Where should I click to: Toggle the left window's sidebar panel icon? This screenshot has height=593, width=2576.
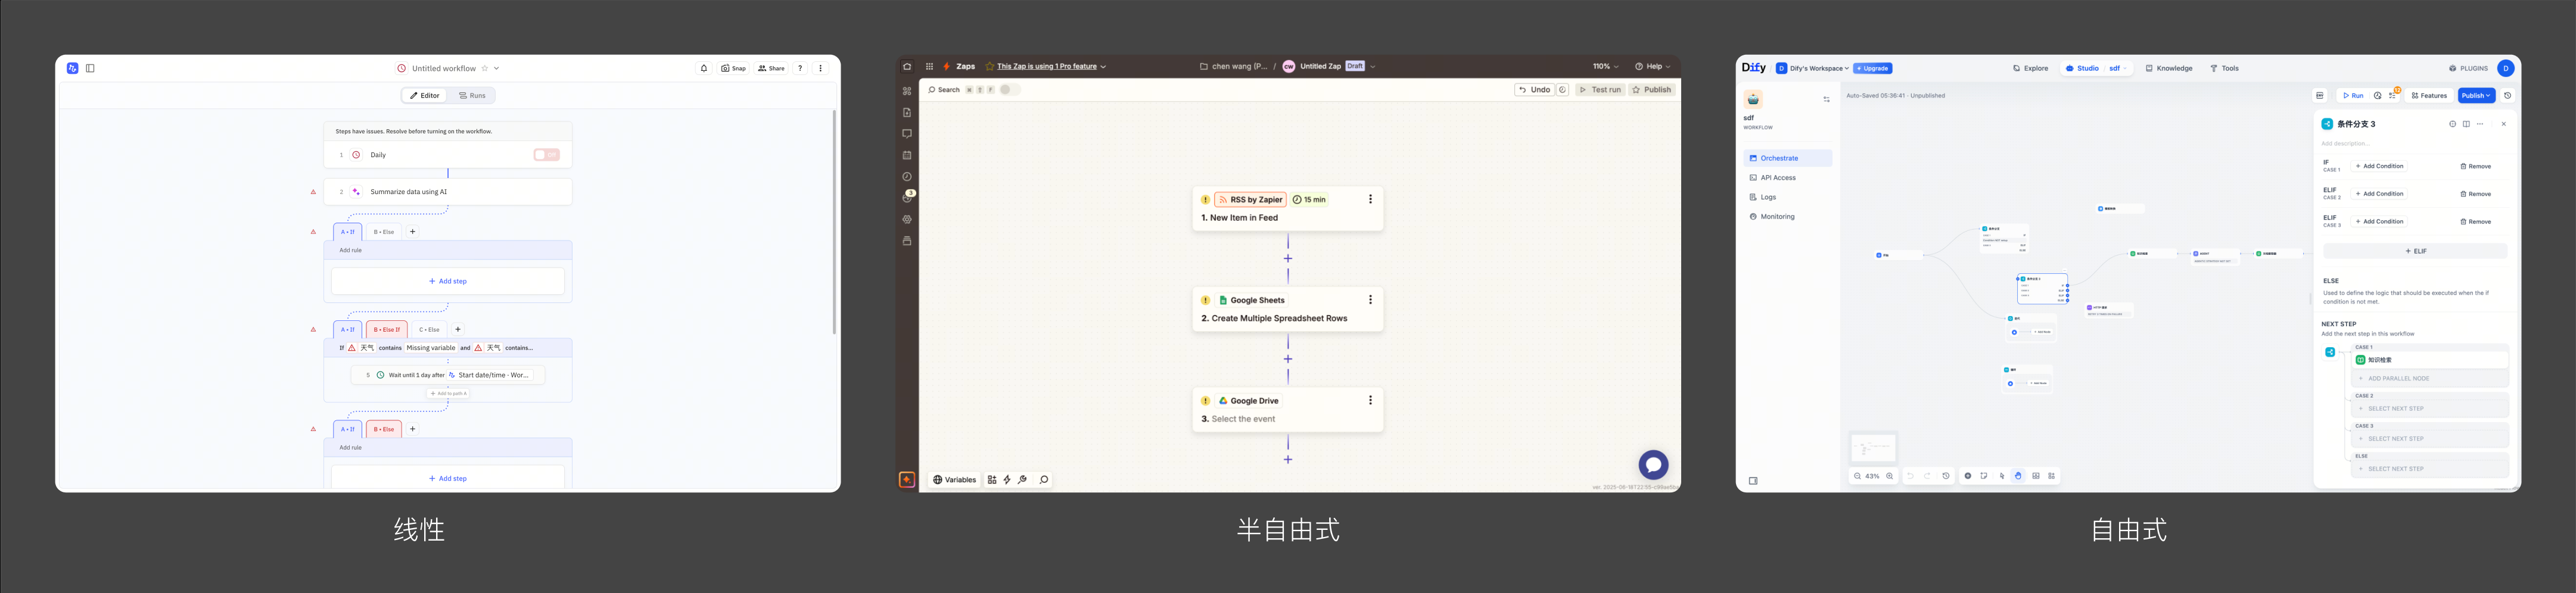pos(90,68)
